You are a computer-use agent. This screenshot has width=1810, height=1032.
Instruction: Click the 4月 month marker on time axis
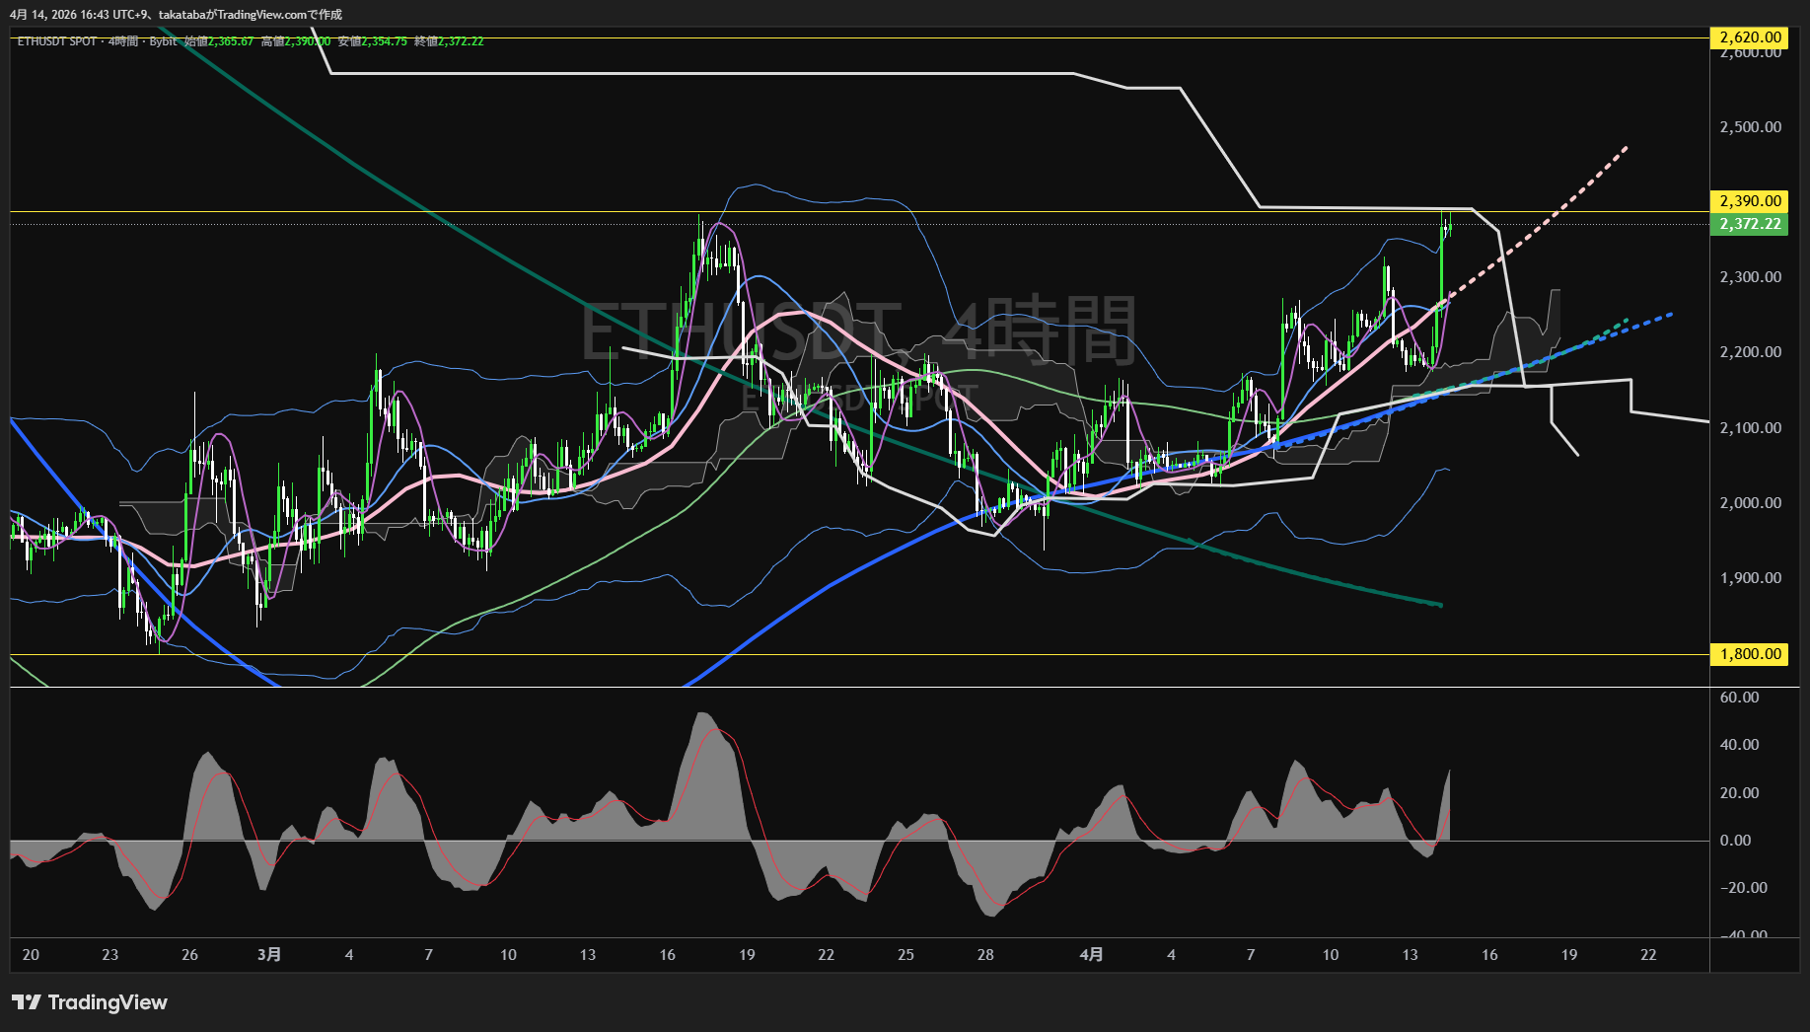[1091, 955]
